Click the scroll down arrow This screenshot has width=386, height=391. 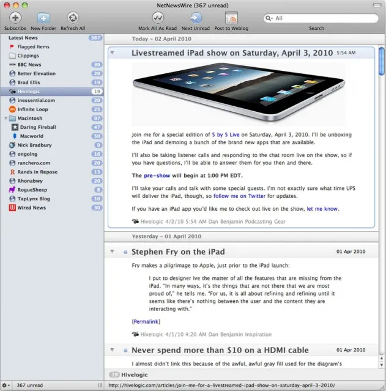pyautogui.click(x=382, y=365)
